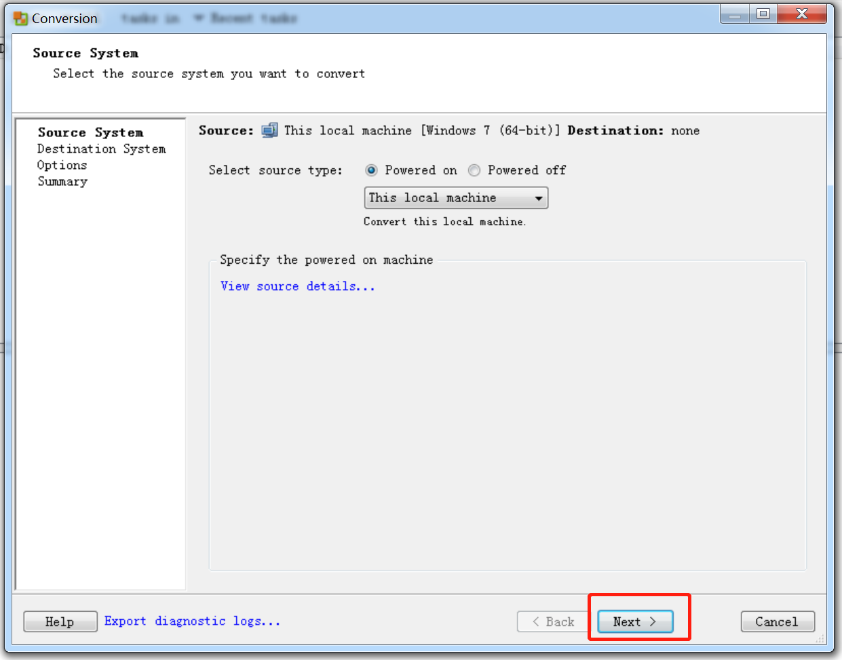Click the Conversion app icon in title bar
842x660 pixels.
coord(20,18)
